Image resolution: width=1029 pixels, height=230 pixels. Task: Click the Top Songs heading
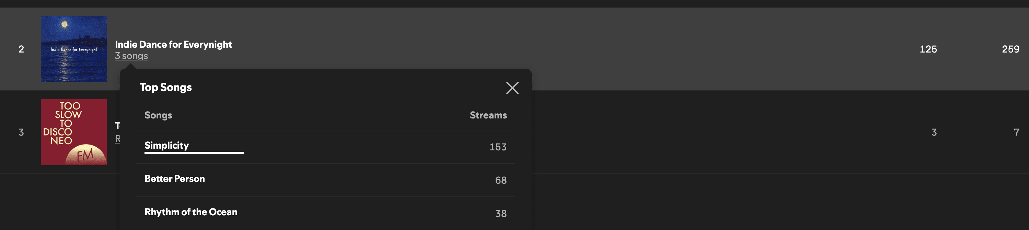[166, 88]
